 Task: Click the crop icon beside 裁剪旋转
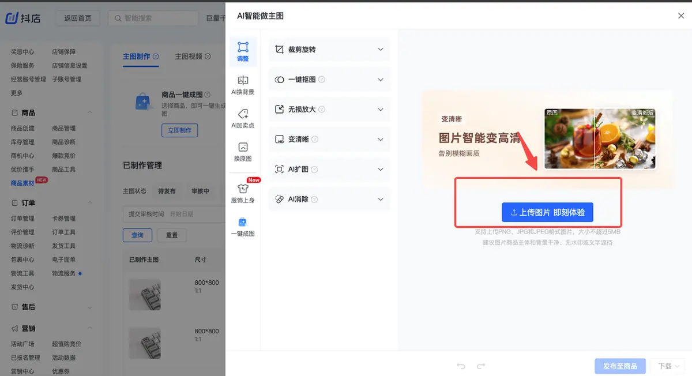coord(280,50)
